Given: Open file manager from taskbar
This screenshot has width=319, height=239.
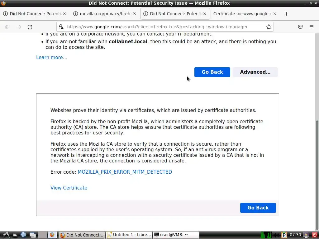Looking at the screenshot, I should (x=15, y=235).
